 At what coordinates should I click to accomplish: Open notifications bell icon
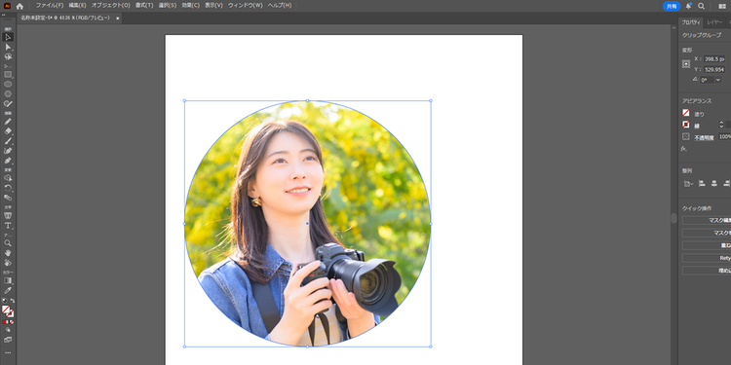coord(688,6)
